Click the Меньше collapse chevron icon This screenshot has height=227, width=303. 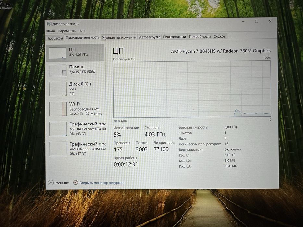click(x=51, y=183)
